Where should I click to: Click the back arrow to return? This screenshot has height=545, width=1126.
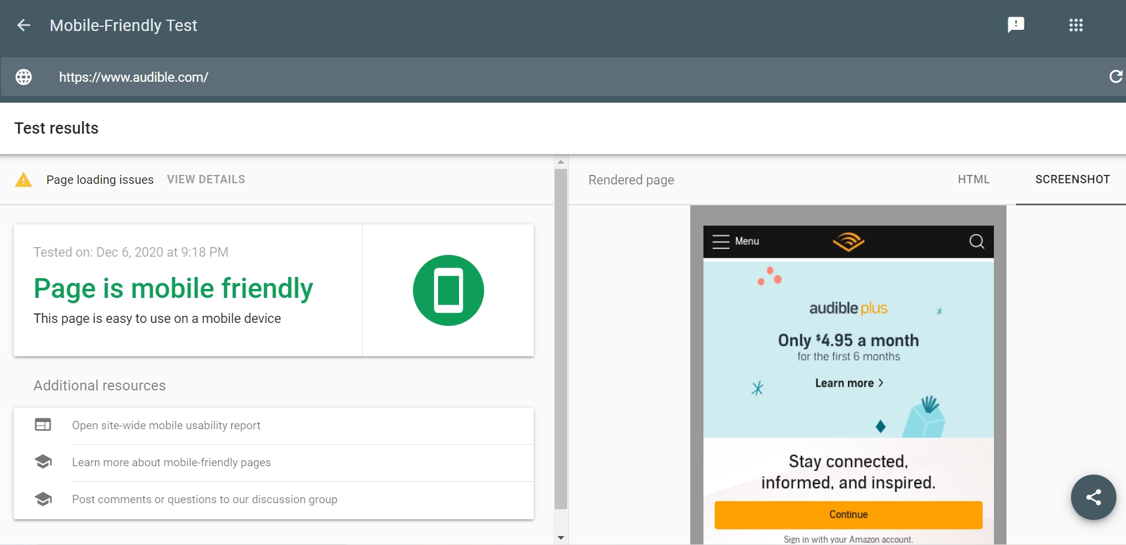tap(23, 25)
